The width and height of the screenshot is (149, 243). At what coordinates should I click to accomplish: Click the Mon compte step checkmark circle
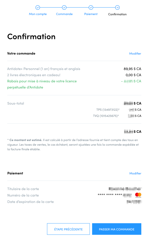coord(38,7)
